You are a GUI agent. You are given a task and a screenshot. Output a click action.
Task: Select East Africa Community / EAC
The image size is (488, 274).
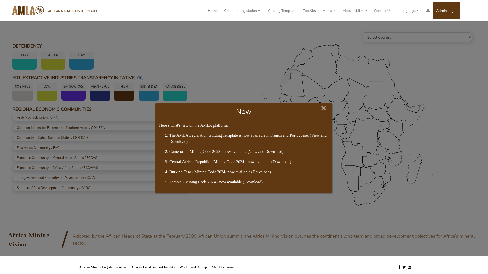coord(84,148)
